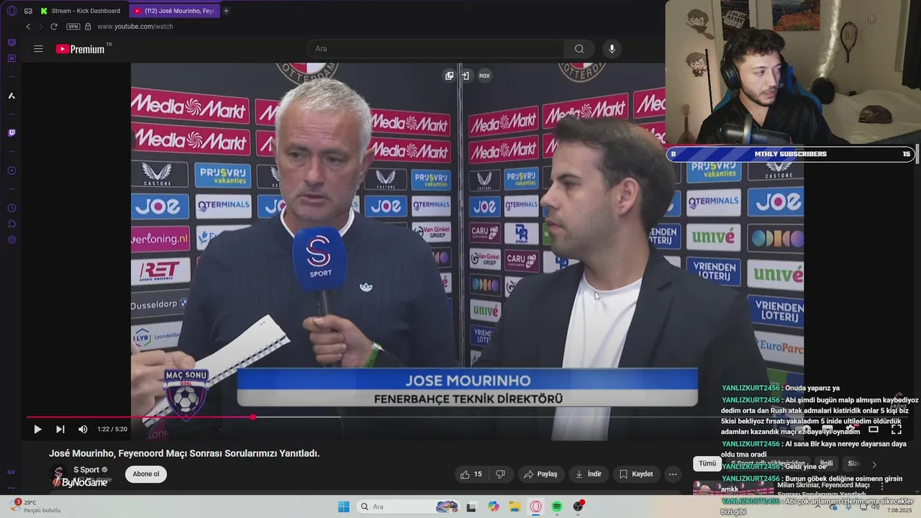Open the S Sport channel name link
The width and height of the screenshot is (921, 518).
pyautogui.click(x=86, y=470)
